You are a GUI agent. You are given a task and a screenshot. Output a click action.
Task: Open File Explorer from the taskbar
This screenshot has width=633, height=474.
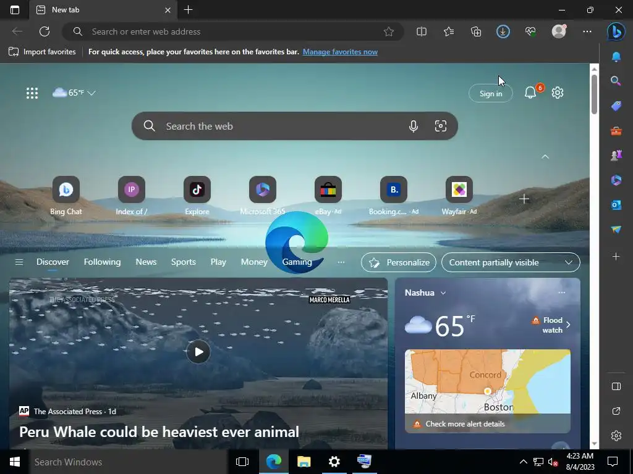(x=304, y=462)
